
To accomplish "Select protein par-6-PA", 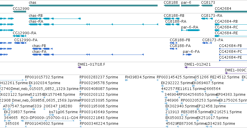I will pyautogui.click(x=191, y=52).
